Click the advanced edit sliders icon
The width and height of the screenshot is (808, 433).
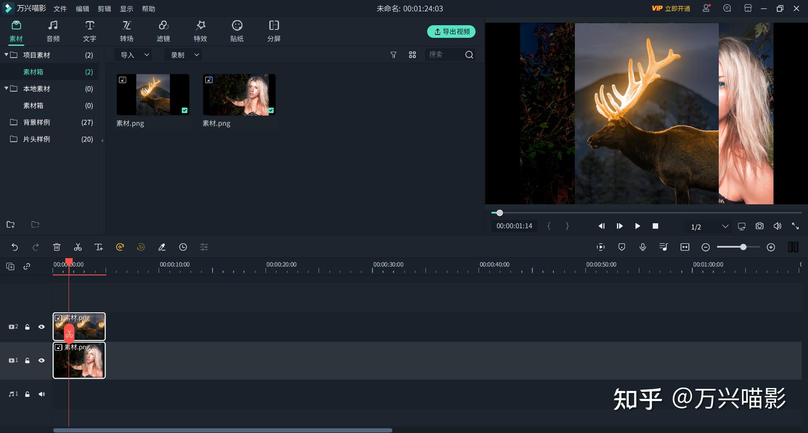(x=204, y=247)
